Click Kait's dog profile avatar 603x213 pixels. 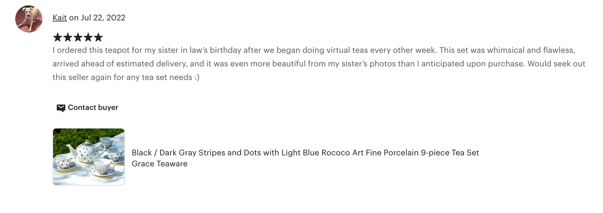(x=29, y=19)
